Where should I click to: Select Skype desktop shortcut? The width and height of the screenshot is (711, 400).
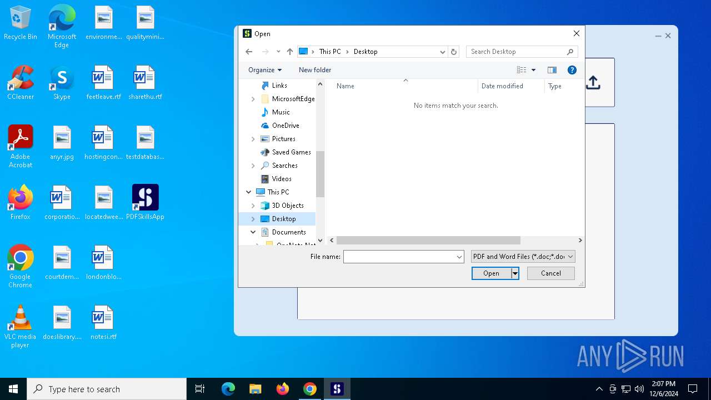coord(62,83)
